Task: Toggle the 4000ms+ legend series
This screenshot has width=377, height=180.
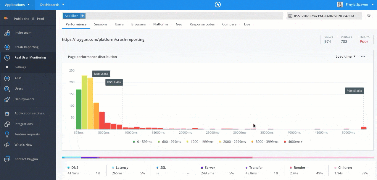Action: click(x=293, y=142)
